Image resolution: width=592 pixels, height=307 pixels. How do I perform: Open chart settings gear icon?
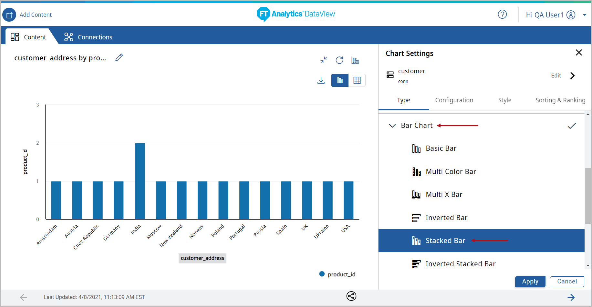pyautogui.click(x=355, y=61)
